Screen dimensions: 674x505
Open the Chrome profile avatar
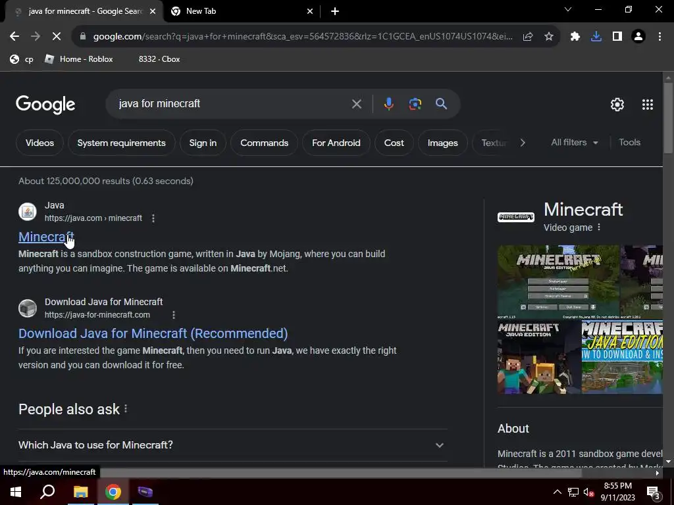pyautogui.click(x=638, y=37)
